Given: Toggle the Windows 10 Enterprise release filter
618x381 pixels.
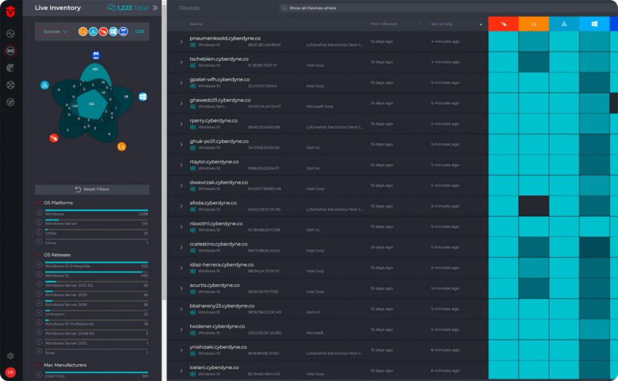Looking at the screenshot, I should (39, 264).
